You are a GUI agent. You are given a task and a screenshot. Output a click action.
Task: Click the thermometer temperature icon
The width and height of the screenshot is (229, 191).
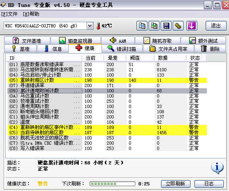coord(98,26)
